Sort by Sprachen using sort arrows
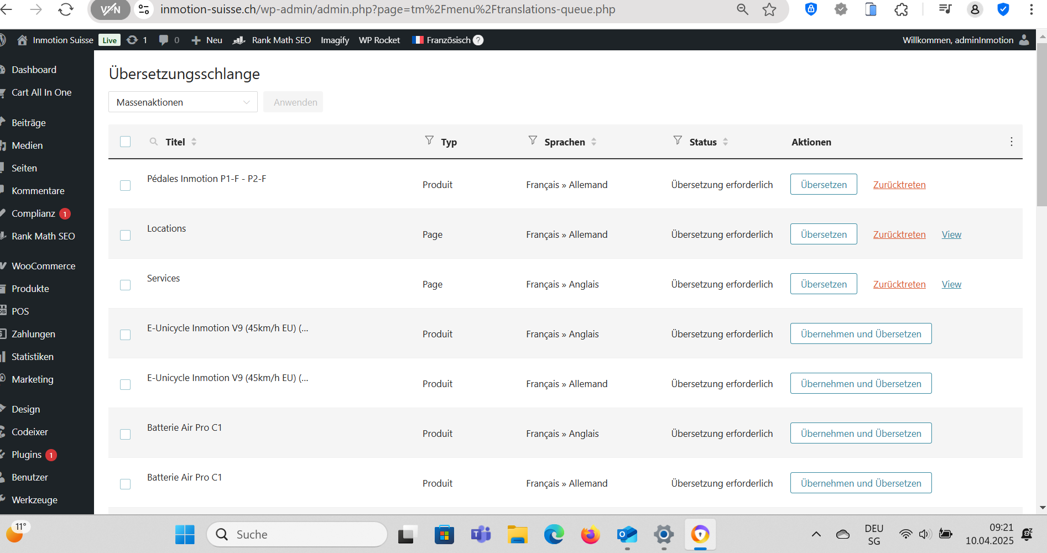The image size is (1047, 553). (x=594, y=142)
